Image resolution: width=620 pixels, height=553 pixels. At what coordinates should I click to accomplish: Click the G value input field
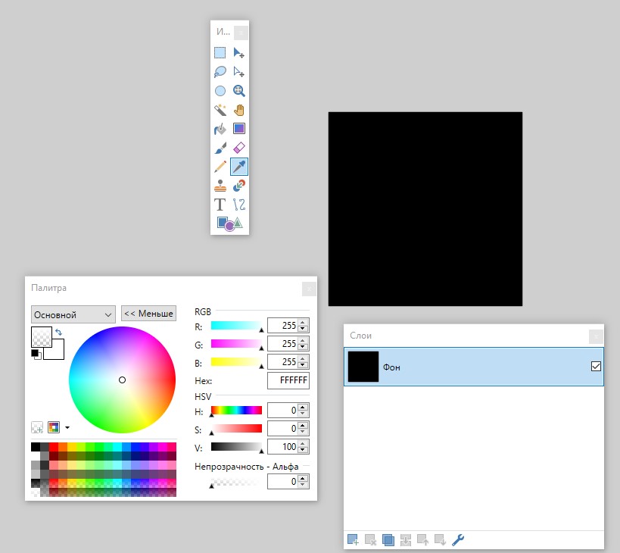283,344
